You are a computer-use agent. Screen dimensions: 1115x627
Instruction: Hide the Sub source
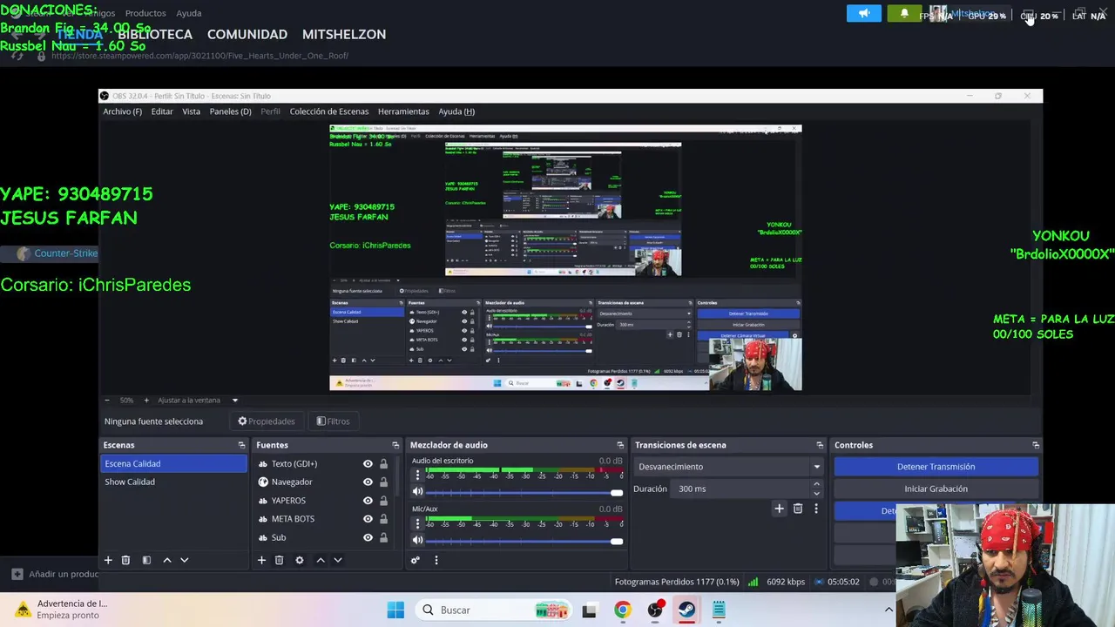click(368, 537)
